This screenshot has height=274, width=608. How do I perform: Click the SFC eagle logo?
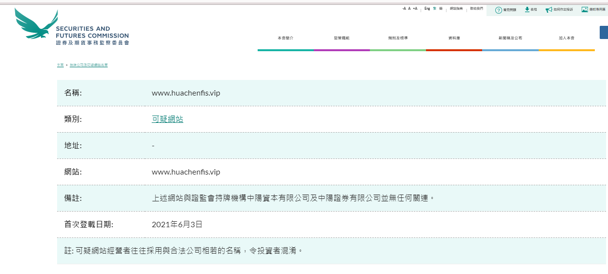[x=33, y=24]
